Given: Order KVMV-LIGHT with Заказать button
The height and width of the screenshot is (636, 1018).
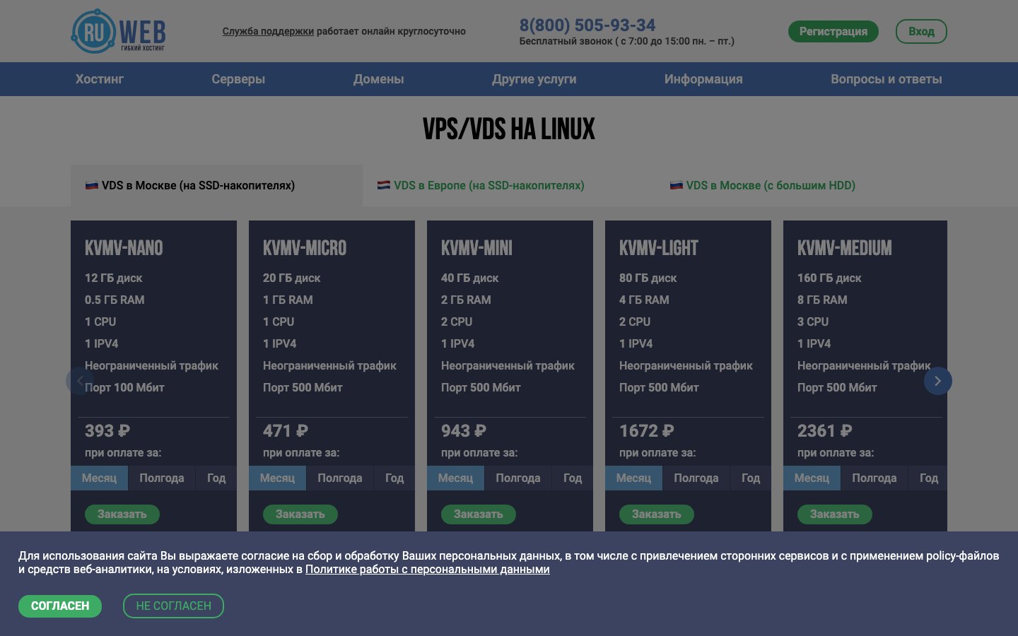Looking at the screenshot, I should [657, 514].
